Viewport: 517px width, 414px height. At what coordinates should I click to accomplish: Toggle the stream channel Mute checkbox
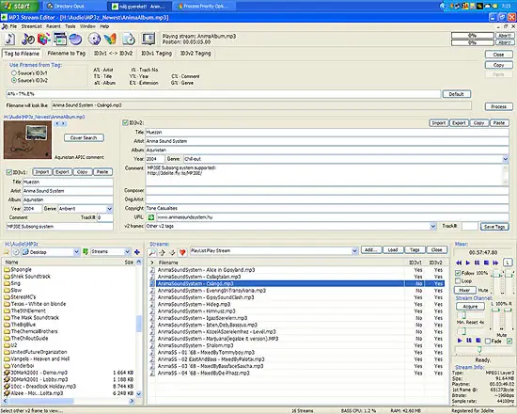coord(509,341)
